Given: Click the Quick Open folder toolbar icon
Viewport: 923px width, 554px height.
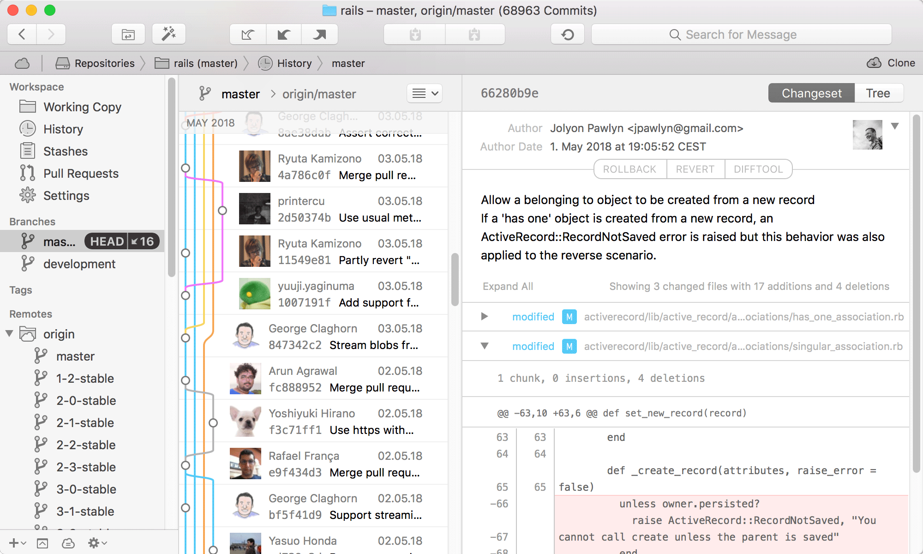Looking at the screenshot, I should click(128, 35).
